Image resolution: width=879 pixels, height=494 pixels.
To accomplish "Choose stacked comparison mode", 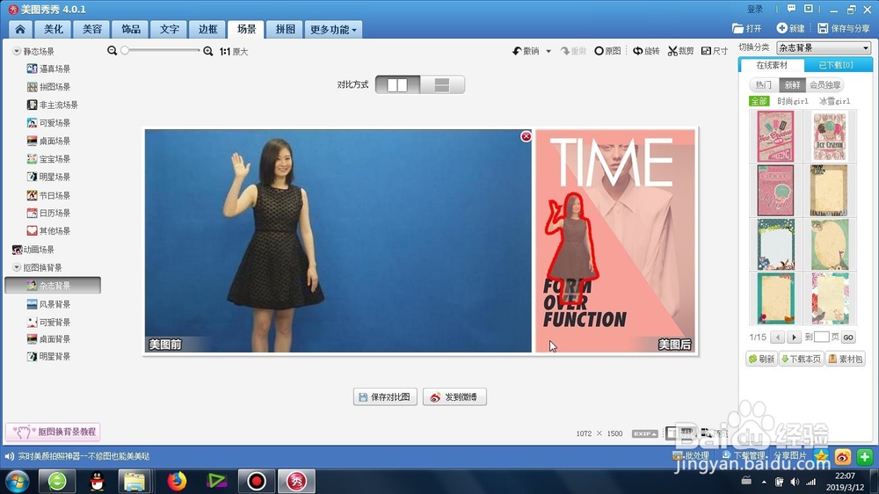I will tap(442, 84).
